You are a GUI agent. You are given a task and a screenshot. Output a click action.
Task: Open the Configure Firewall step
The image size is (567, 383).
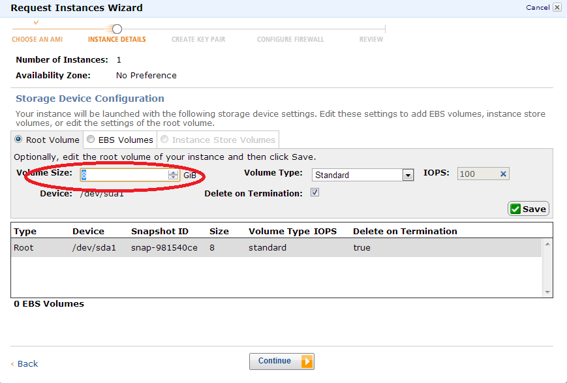pyautogui.click(x=290, y=39)
